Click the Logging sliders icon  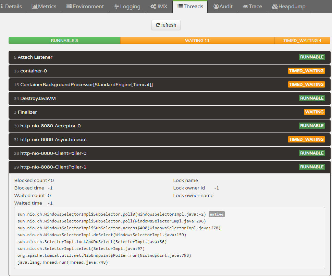117,7
